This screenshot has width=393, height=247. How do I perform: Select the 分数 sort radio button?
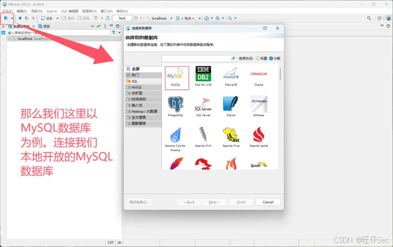[x=271, y=58]
